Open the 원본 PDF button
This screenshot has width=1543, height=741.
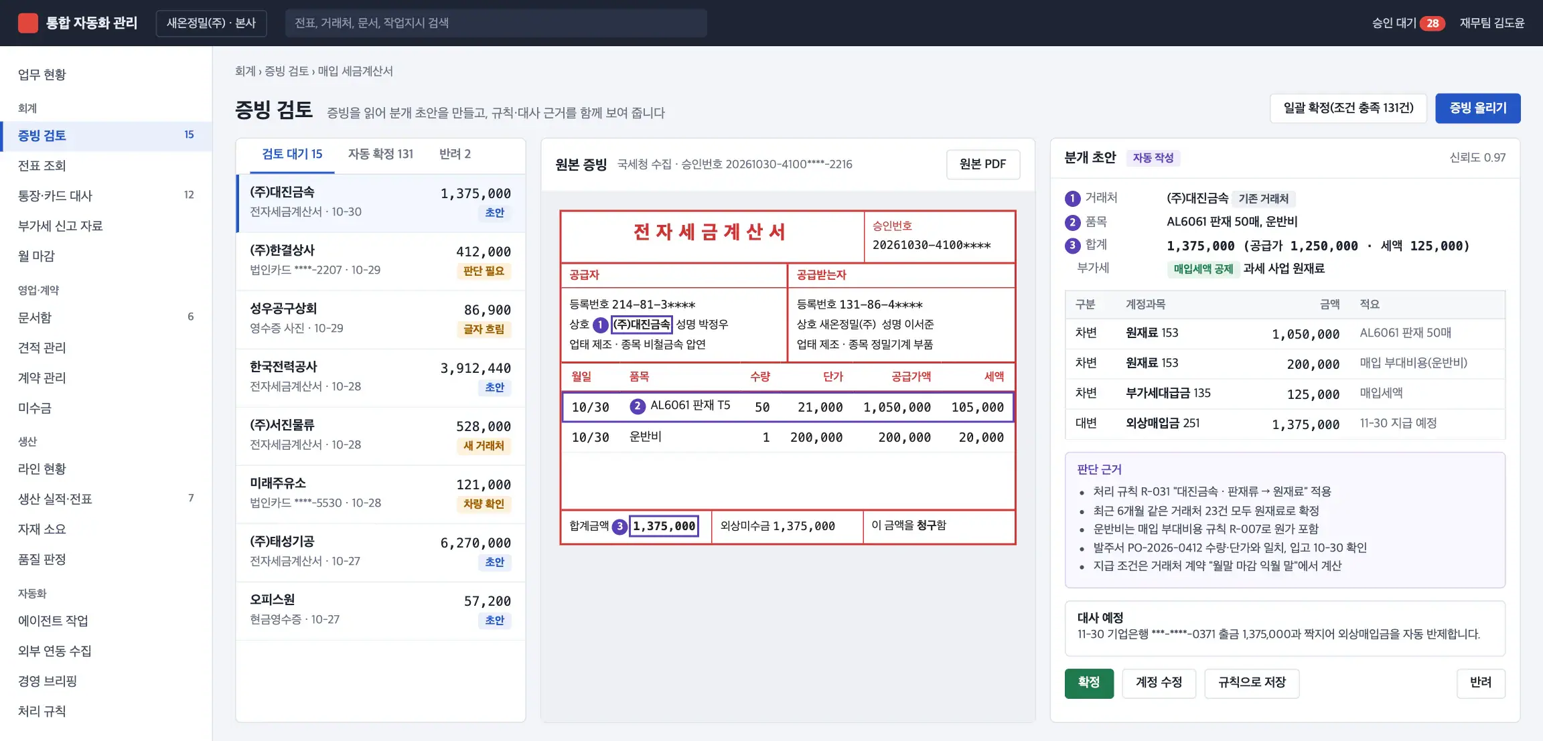[x=982, y=165]
